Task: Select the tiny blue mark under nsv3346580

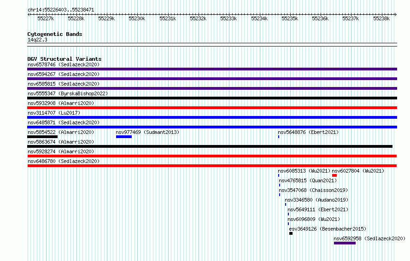Action: coord(286,204)
